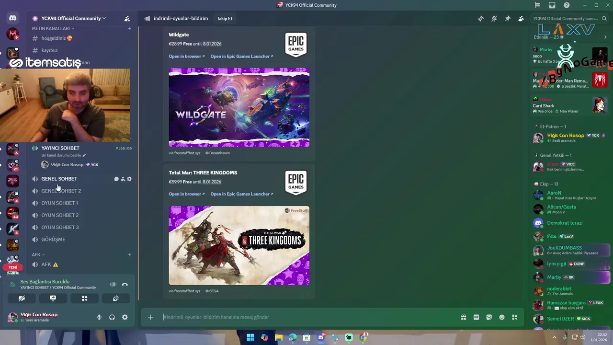Toggle notification settings bell icon

point(494,19)
